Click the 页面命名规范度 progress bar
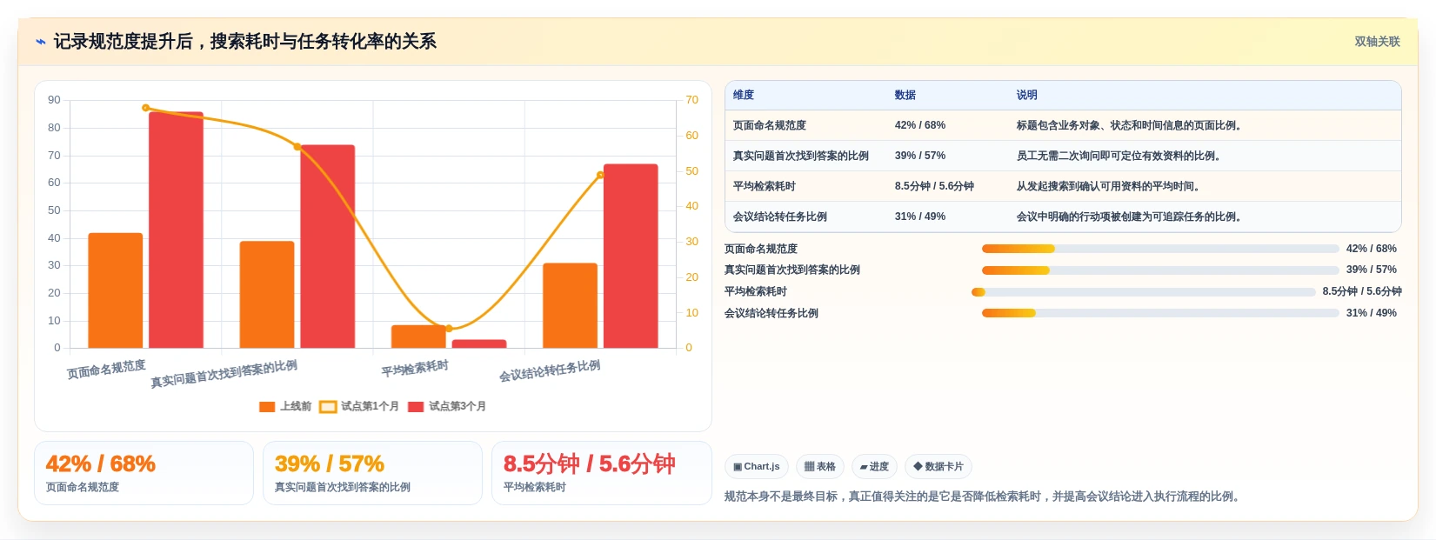The width and height of the screenshot is (1436, 540). coord(1160,249)
